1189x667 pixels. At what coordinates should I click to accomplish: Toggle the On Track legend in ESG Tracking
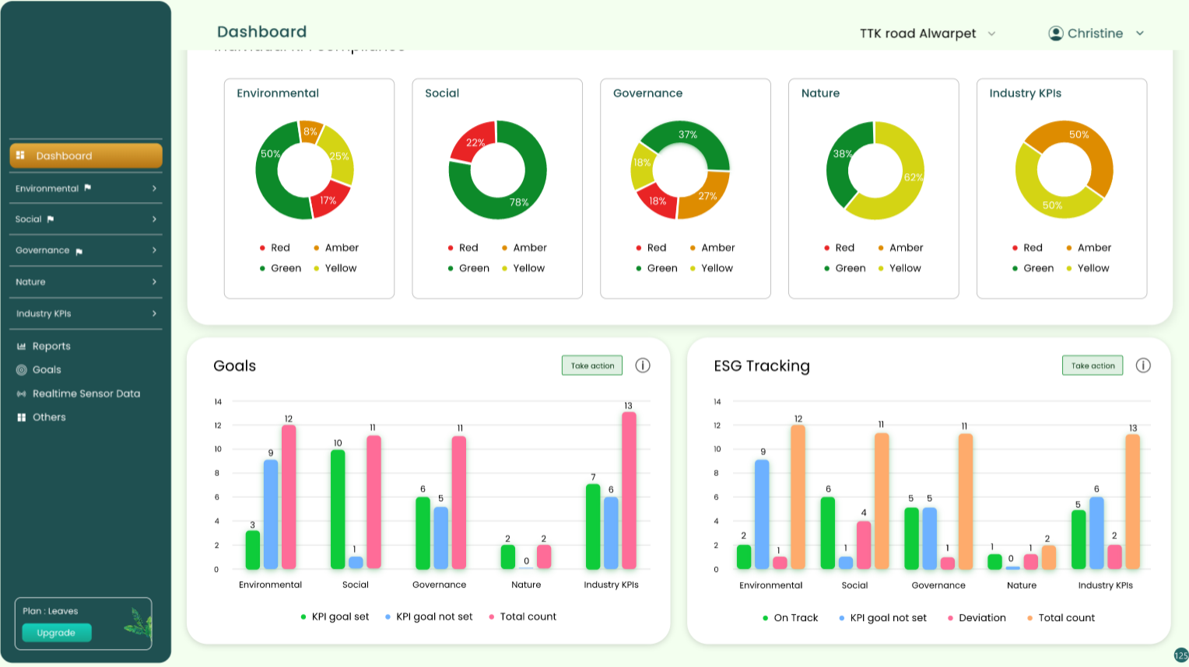point(791,618)
